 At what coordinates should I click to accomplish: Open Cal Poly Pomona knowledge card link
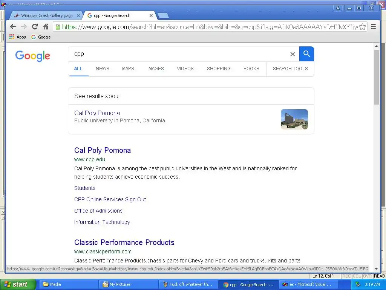pyautogui.click(x=97, y=113)
